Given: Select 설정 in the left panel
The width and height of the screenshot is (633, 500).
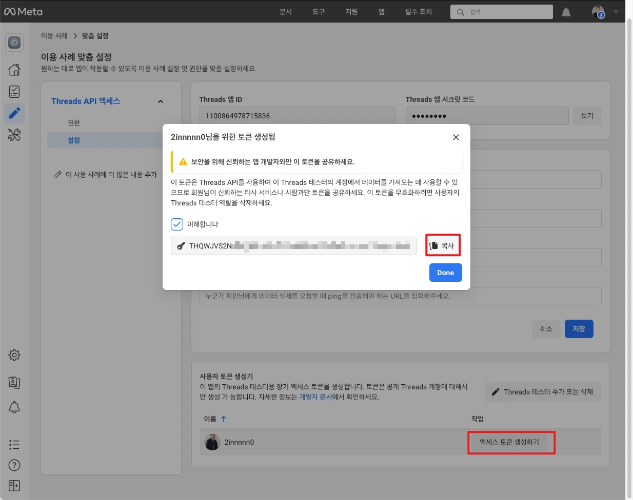Looking at the screenshot, I should click(105, 140).
